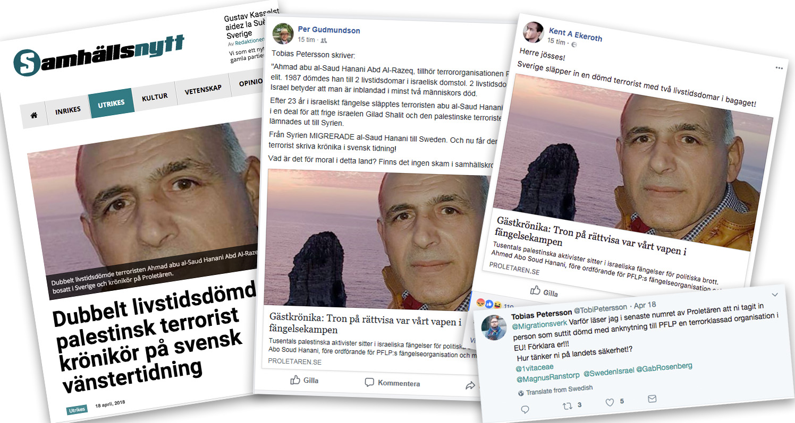Viewport: 795px width, 423px height.
Task: Open the INRIKES navigation tab
Action: pyautogui.click(x=68, y=110)
